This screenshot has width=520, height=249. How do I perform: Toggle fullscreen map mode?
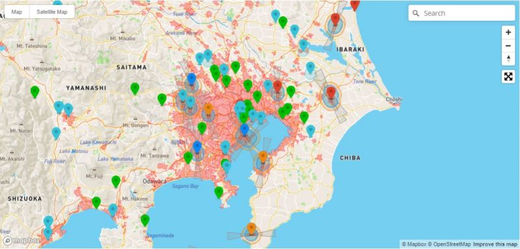(508, 77)
